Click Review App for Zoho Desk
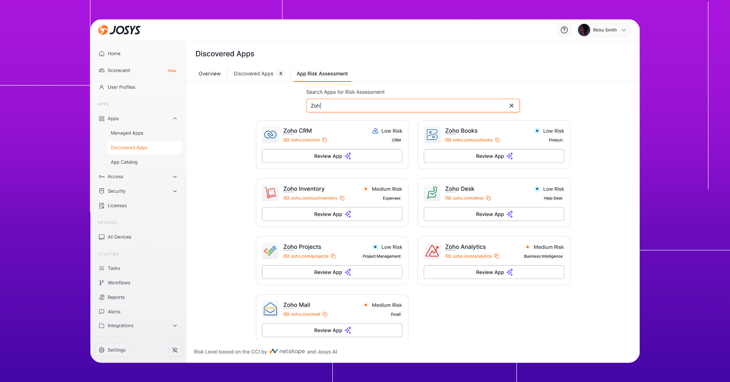The width and height of the screenshot is (730, 382). 494,214
